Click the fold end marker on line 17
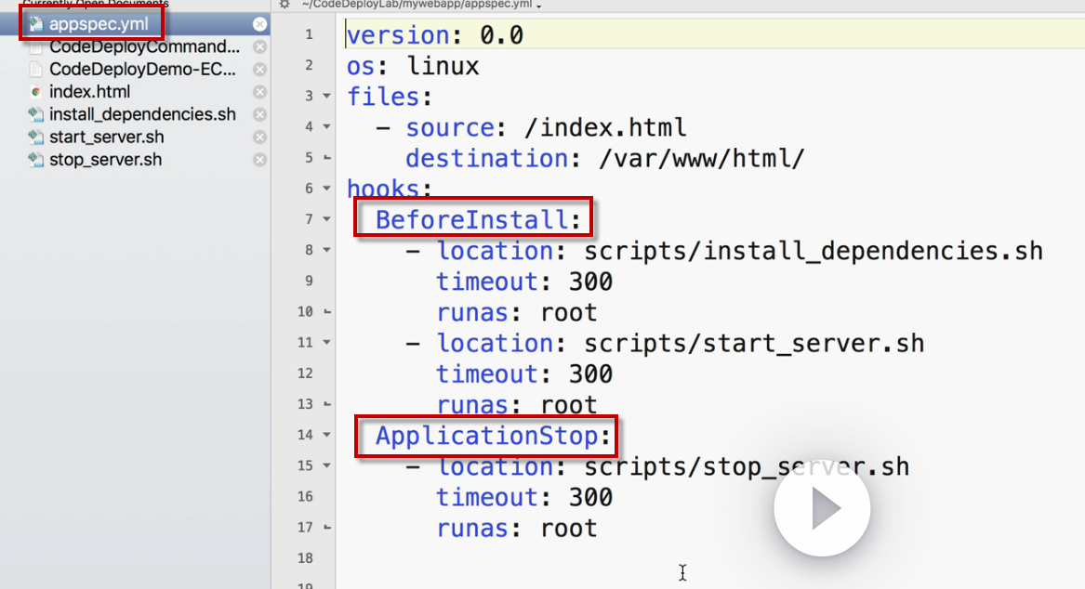The width and height of the screenshot is (1085, 589). pos(326,528)
